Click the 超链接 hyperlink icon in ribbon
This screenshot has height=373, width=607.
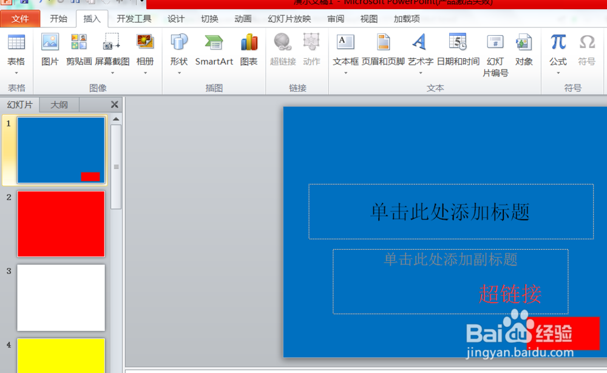tap(283, 50)
